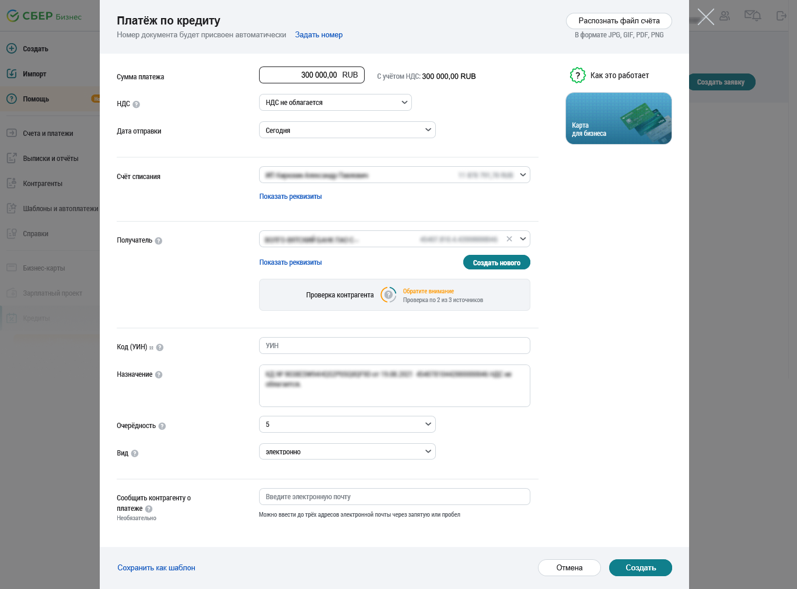Clear the selected recipient with the X icon

pos(509,239)
